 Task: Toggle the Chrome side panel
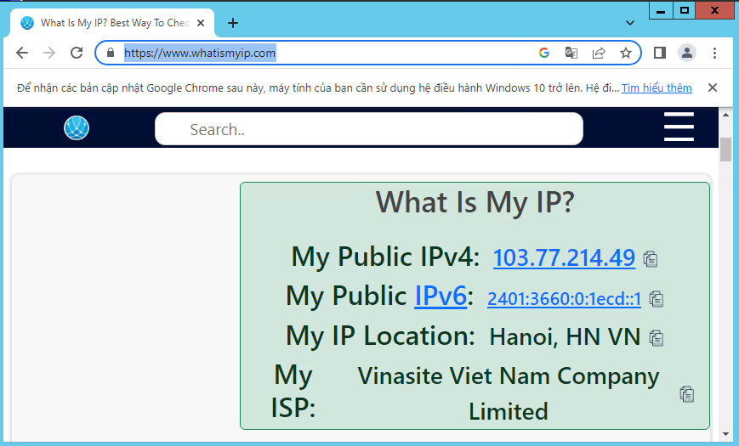(x=660, y=53)
